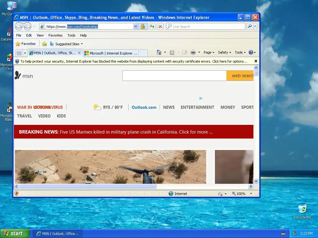Open a new blank tab
This screenshot has width=318, height=238.
click(143, 53)
